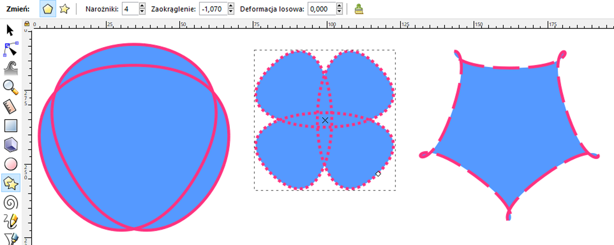614x245 pixels.
Task: Switch shape mode to regular polygon
Action: pos(48,9)
